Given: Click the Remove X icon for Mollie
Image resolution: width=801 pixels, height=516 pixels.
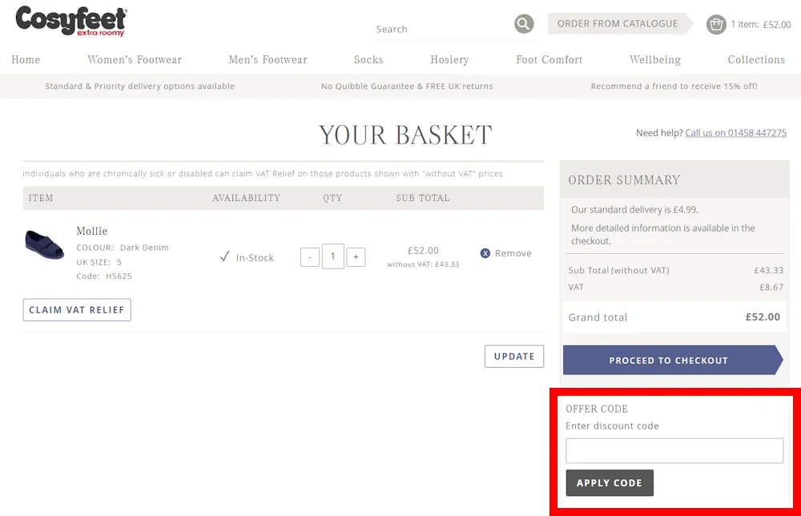Looking at the screenshot, I should (x=485, y=253).
